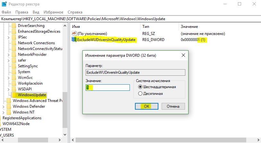Click the DWORD icon of ExcludeWUDriversInQualityUpdate
The image size is (261, 143).
[74, 40]
